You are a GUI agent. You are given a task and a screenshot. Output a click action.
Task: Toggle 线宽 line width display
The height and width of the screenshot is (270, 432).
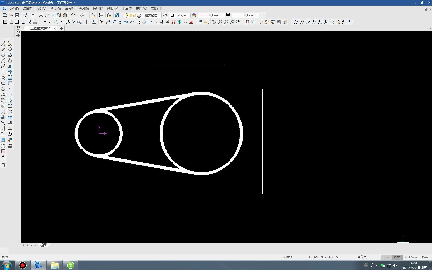[x=397, y=257]
